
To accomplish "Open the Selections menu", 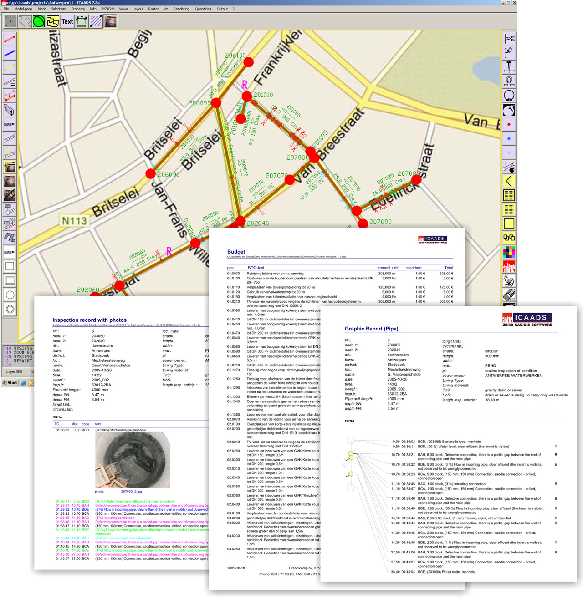I will (x=59, y=9).
